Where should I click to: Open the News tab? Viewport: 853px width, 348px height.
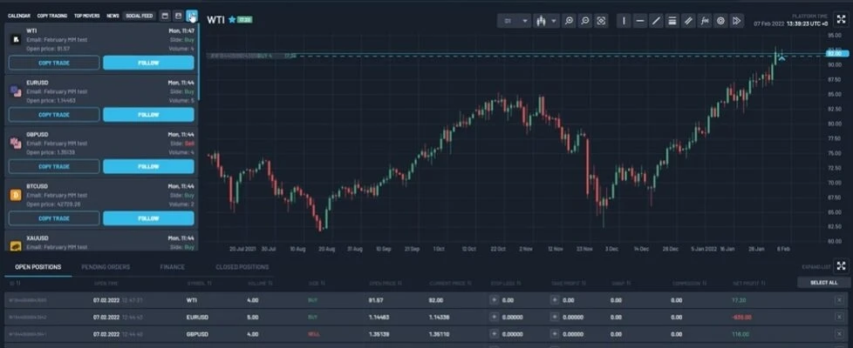click(113, 16)
